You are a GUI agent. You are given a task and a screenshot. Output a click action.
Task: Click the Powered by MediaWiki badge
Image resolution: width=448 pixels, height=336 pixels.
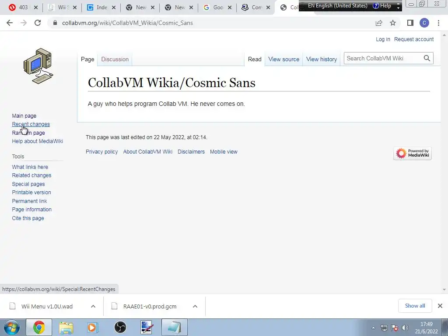tap(413, 154)
